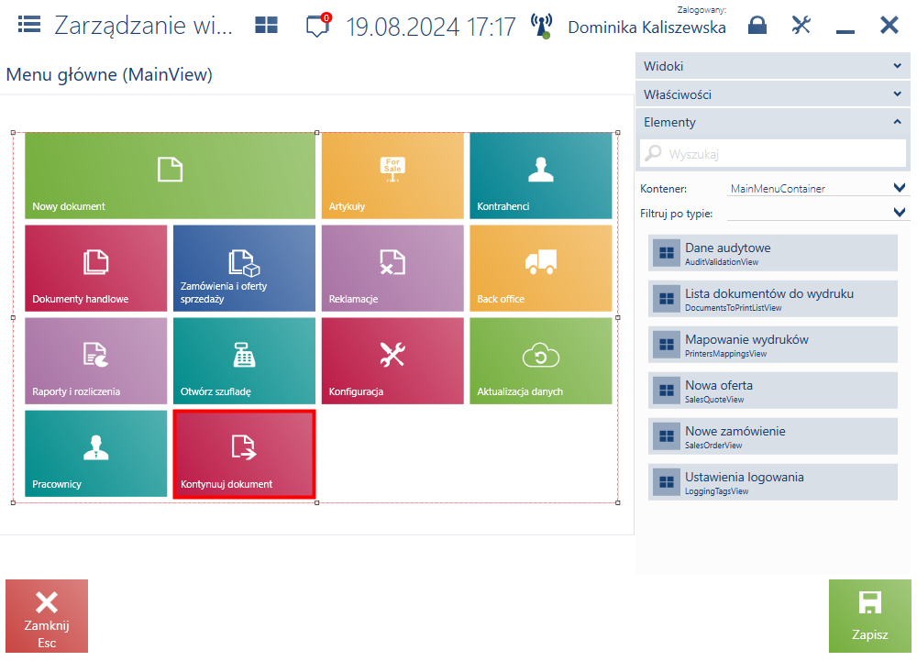
Task: Select the Reklamacje tile
Action: [392, 269]
